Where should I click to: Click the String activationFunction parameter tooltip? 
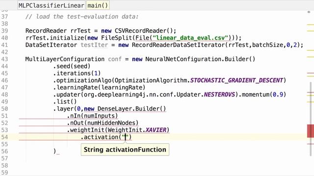(x=125, y=150)
